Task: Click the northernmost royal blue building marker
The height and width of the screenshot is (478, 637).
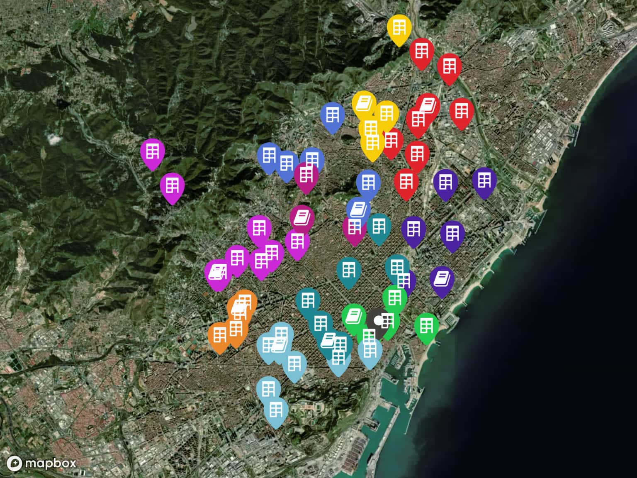Action: coord(333,115)
